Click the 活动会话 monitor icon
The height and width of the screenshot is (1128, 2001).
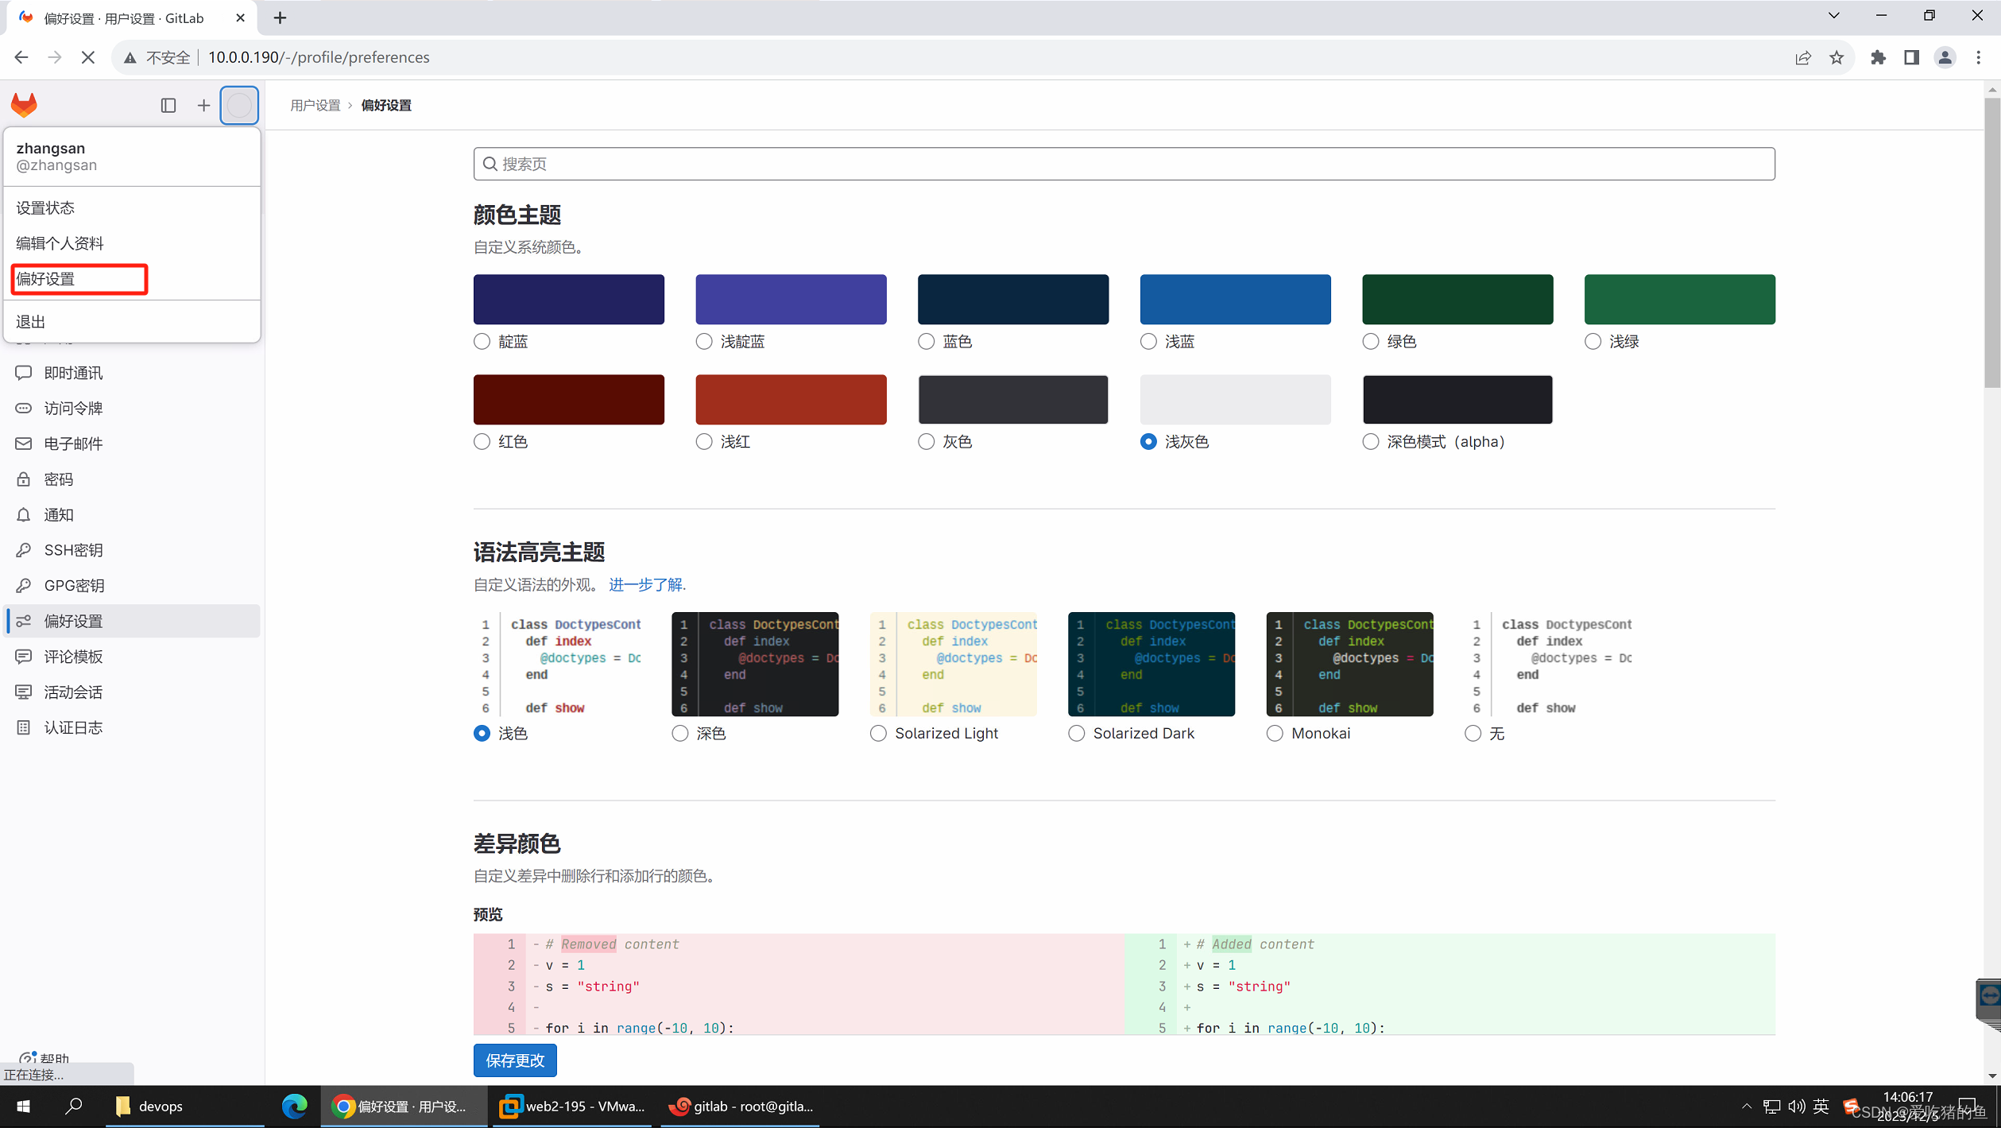point(24,692)
